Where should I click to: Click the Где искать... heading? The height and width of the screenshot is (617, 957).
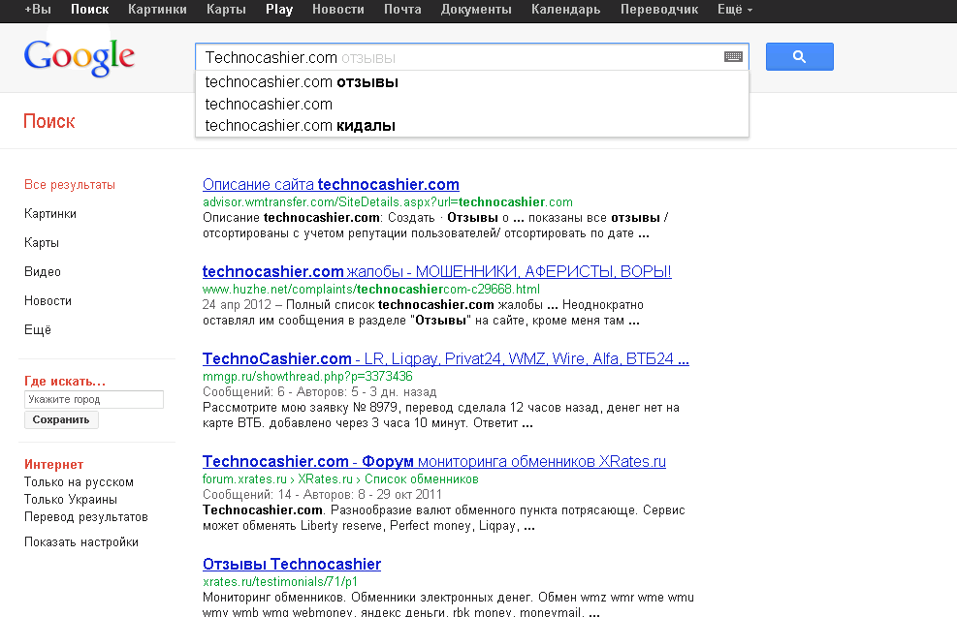[65, 381]
